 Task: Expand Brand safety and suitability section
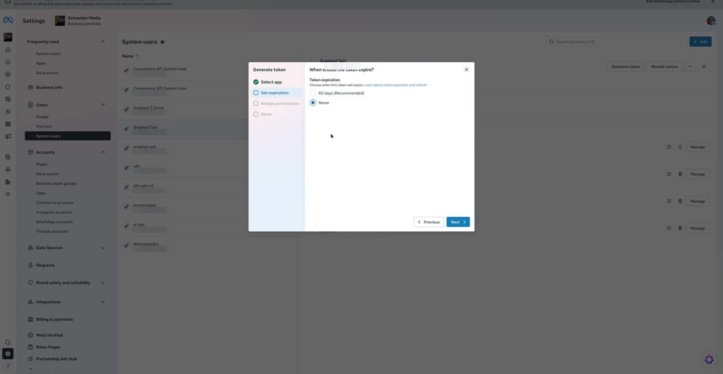[103, 283]
